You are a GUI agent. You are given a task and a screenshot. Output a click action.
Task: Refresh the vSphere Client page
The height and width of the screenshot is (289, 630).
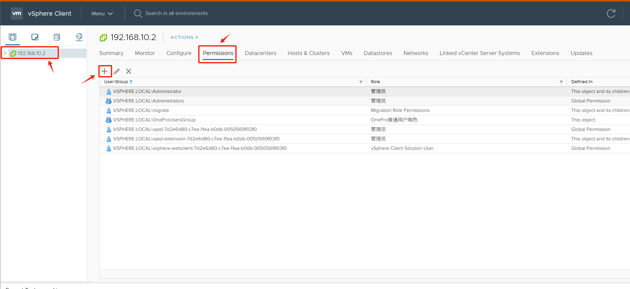click(611, 13)
